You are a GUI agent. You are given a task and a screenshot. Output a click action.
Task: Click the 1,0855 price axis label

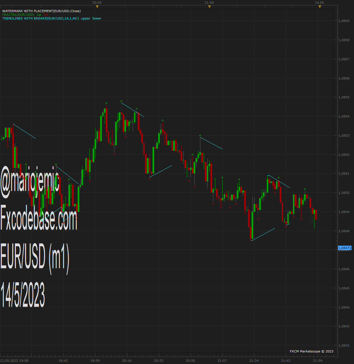pos(344,97)
